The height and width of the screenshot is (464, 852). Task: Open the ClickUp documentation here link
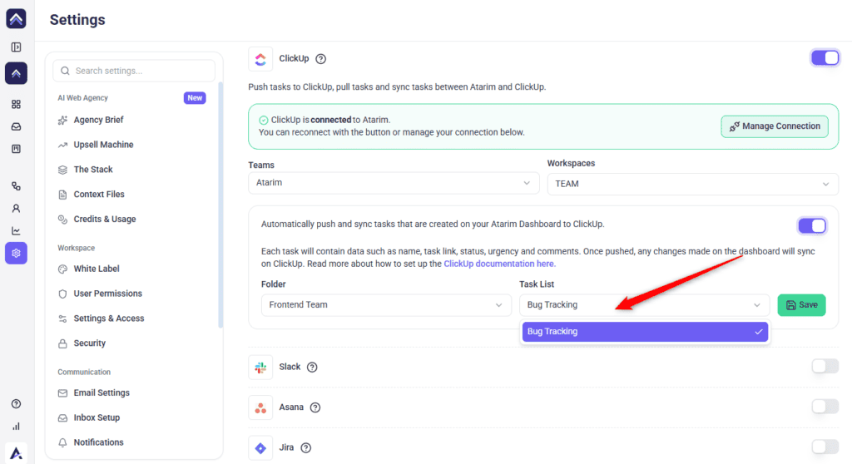coord(499,264)
